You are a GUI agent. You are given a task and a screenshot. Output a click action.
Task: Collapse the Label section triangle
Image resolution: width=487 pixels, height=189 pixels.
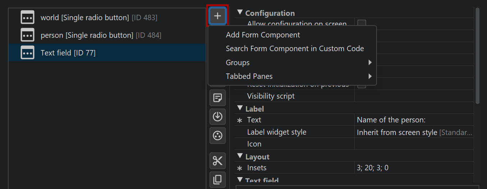(x=240, y=108)
